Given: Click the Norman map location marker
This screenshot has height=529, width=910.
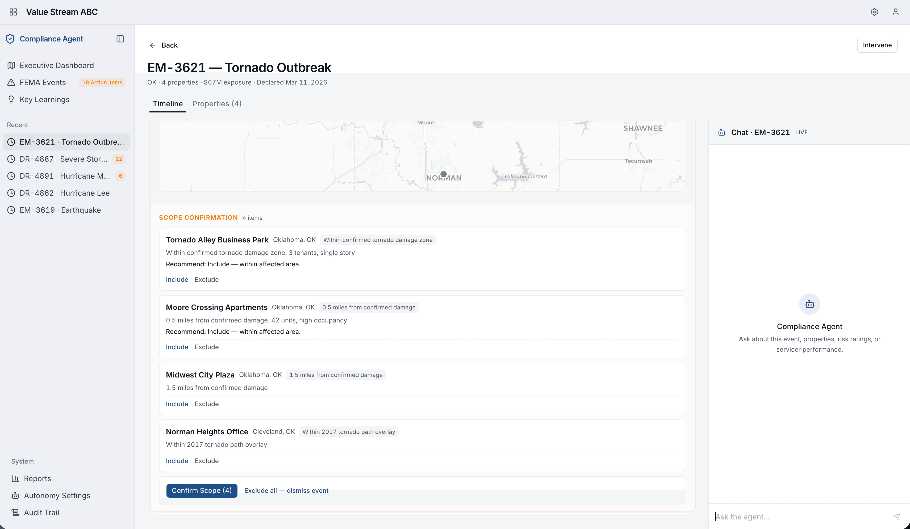Looking at the screenshot, I should pos(444,174).
